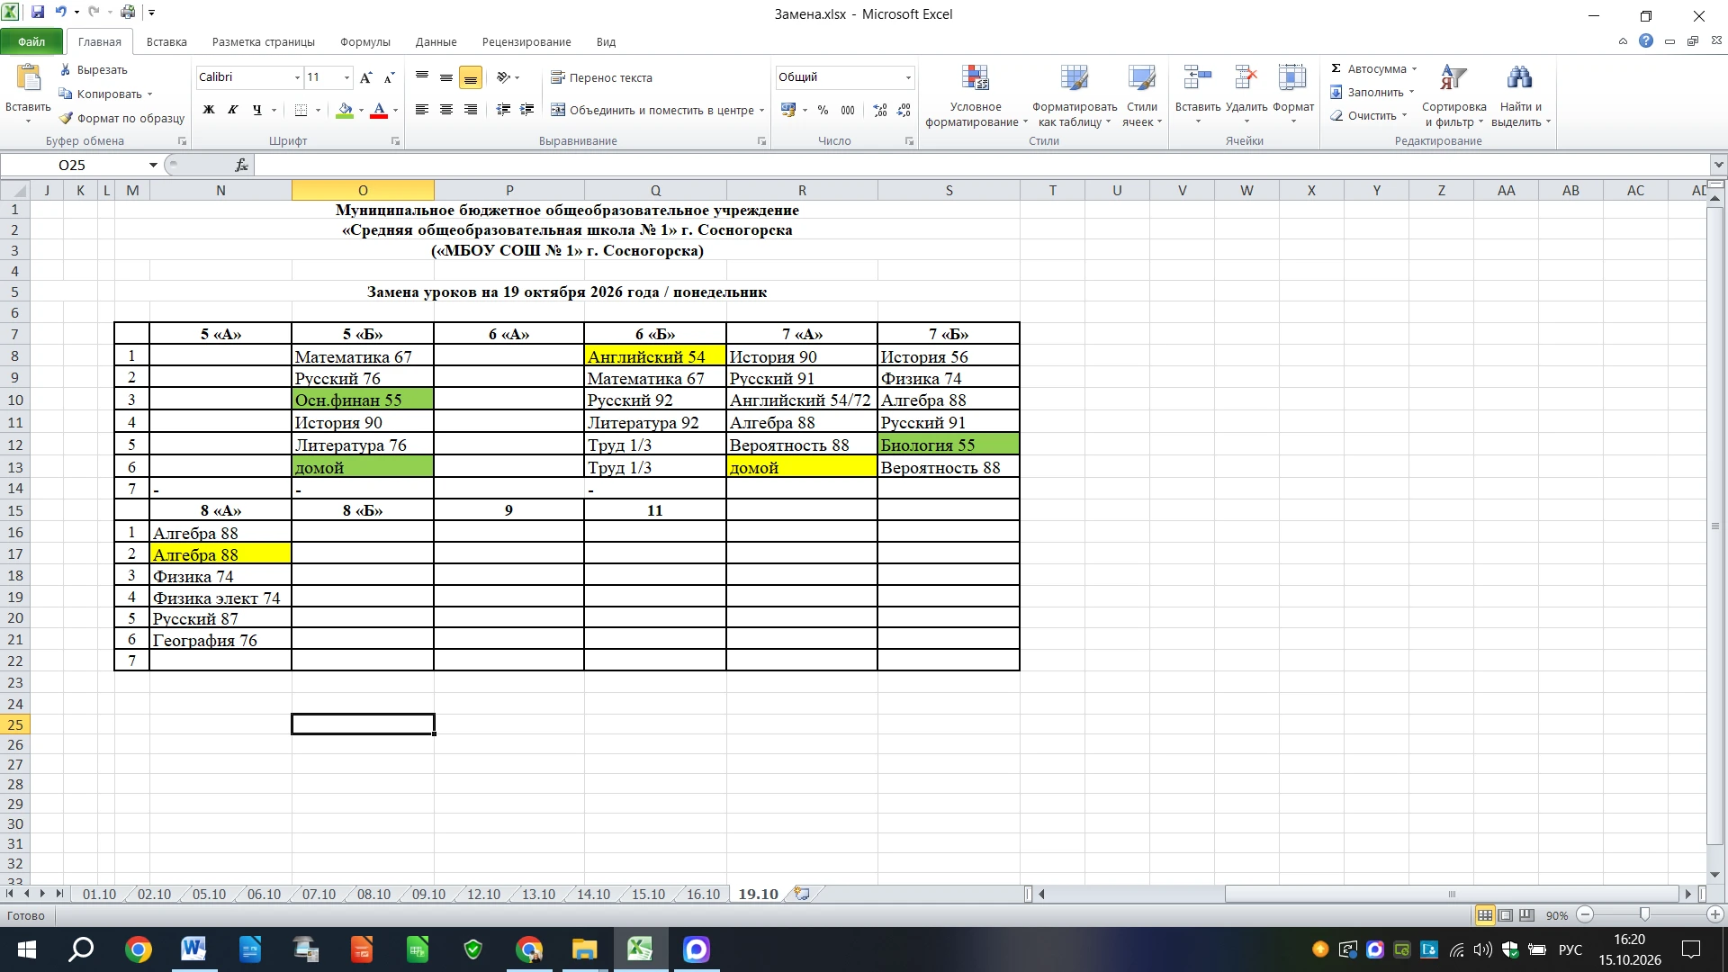The width and height of the screenshot is (1728, 972).
Task: Click the Undo arrow icon
Action: coord(60,13)
